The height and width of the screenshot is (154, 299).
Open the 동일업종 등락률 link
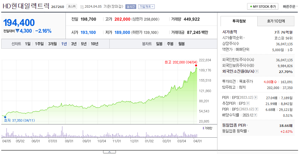coord(235,131)
